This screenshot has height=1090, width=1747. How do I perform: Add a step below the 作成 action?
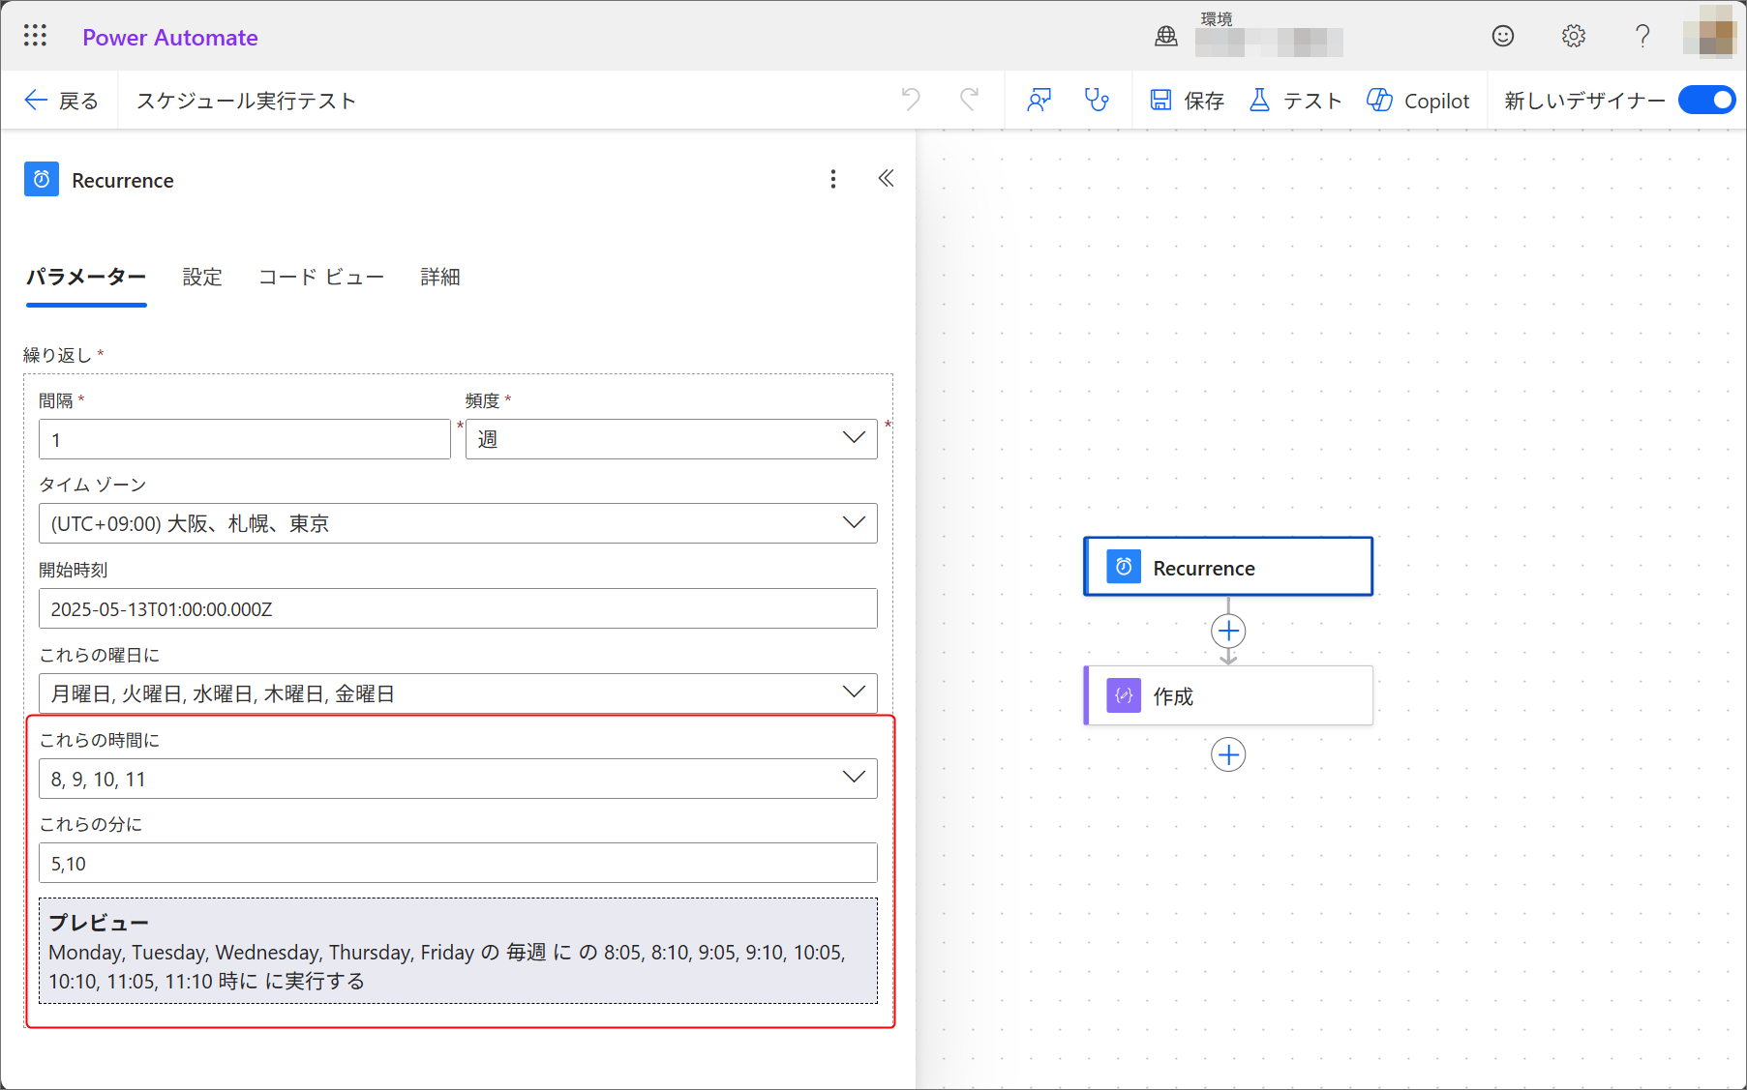(x=1228, y=755)
